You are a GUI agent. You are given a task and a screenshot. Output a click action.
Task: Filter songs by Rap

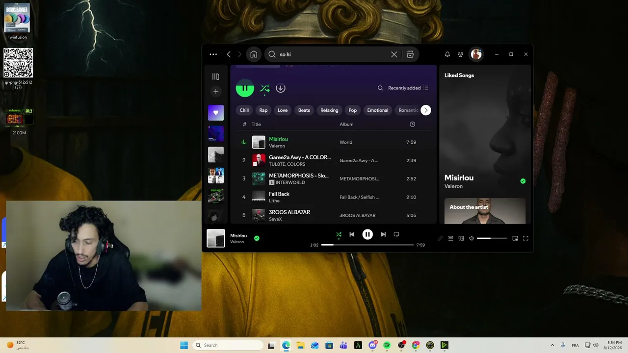pos(263,110)
